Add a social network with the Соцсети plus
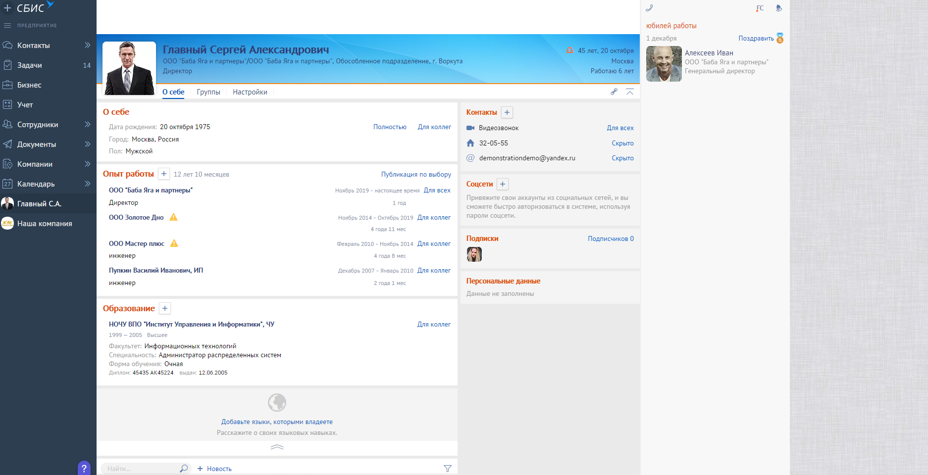The height and width of the screenshot is (475, 928). click(x=503, y=184)
